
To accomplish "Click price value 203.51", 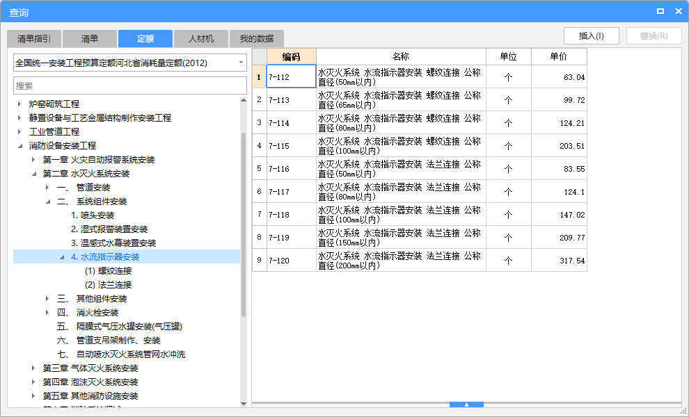I will point(572,146).
